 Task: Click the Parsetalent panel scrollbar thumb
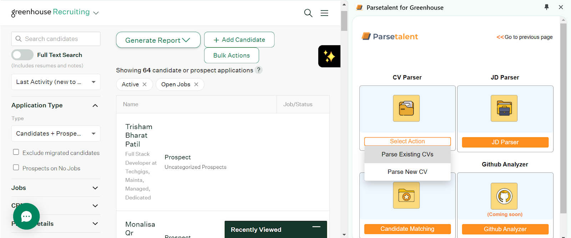tap(564, 118)
